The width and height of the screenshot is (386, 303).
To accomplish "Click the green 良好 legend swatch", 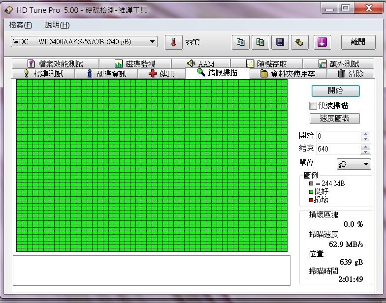I will [311, 192].
